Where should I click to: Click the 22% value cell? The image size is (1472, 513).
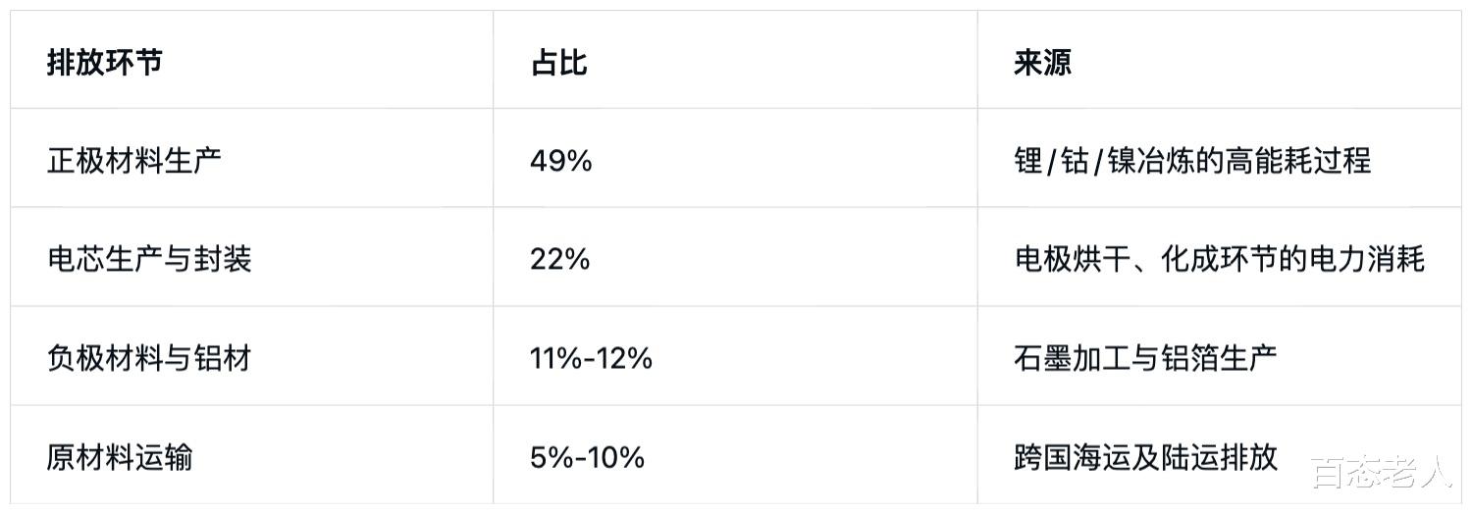coord(559,259)
